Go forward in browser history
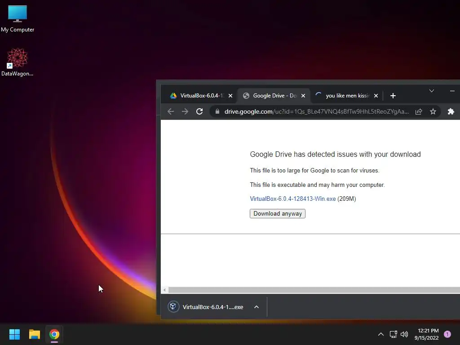This screenshot has height=345, width=460. point(185,111)
